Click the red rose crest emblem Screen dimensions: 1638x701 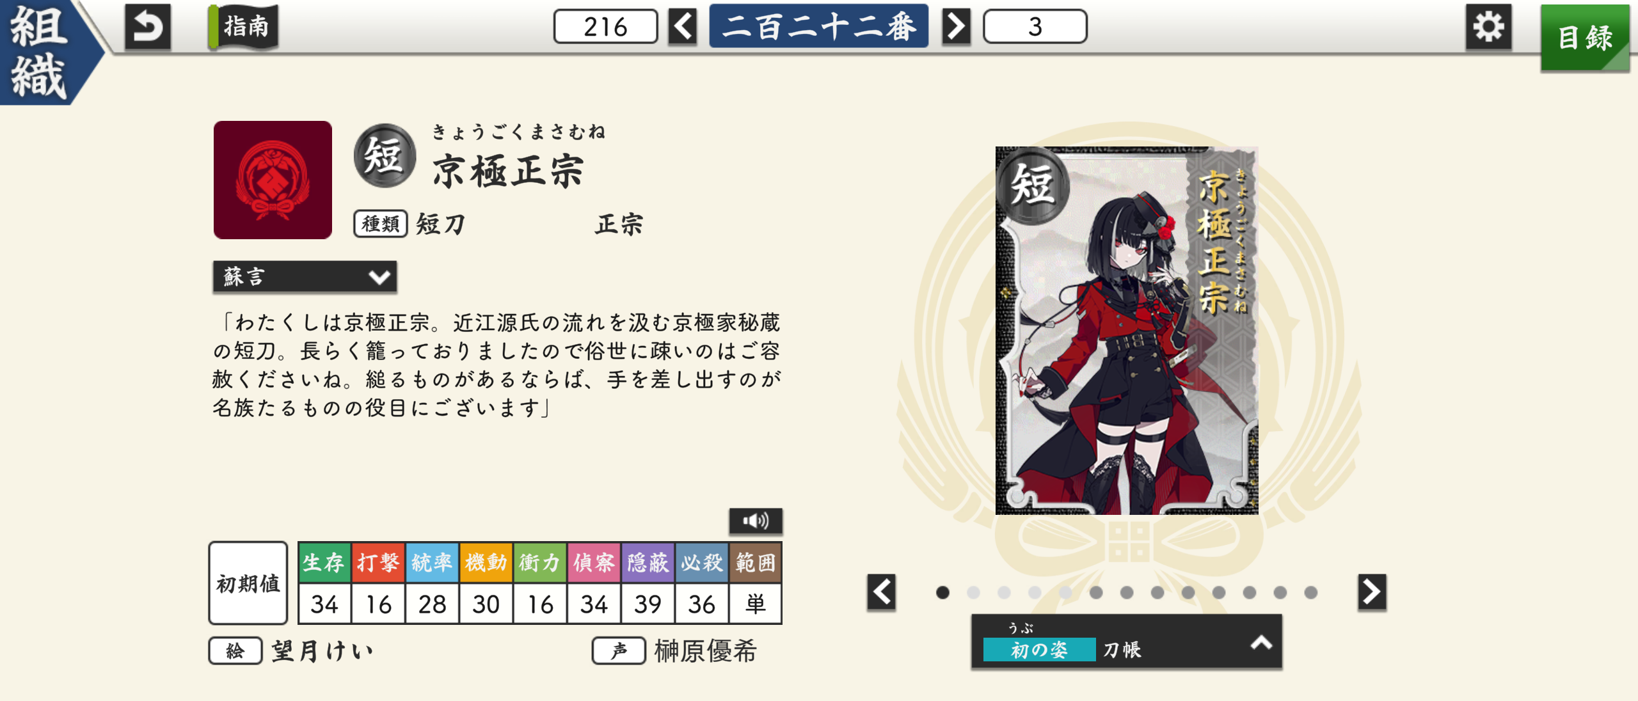[x=273, y=180]
